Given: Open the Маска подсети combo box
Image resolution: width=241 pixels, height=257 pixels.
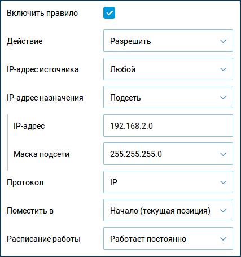Looking at the screenshot, I should [168, 154].
